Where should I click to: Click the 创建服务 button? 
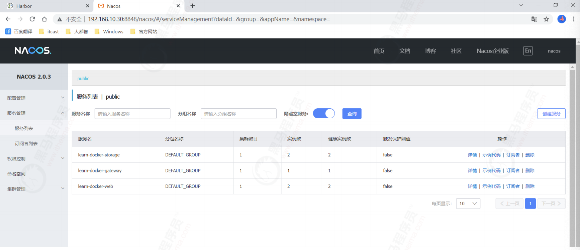tap(551, 114)
